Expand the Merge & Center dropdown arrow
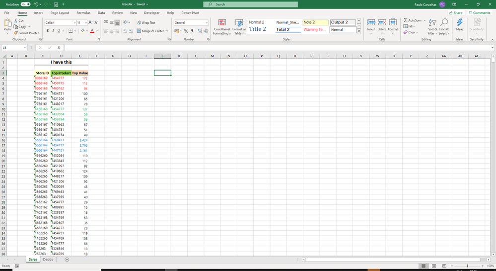The width and height of the screenshot is (496, 271). point(167,31)
